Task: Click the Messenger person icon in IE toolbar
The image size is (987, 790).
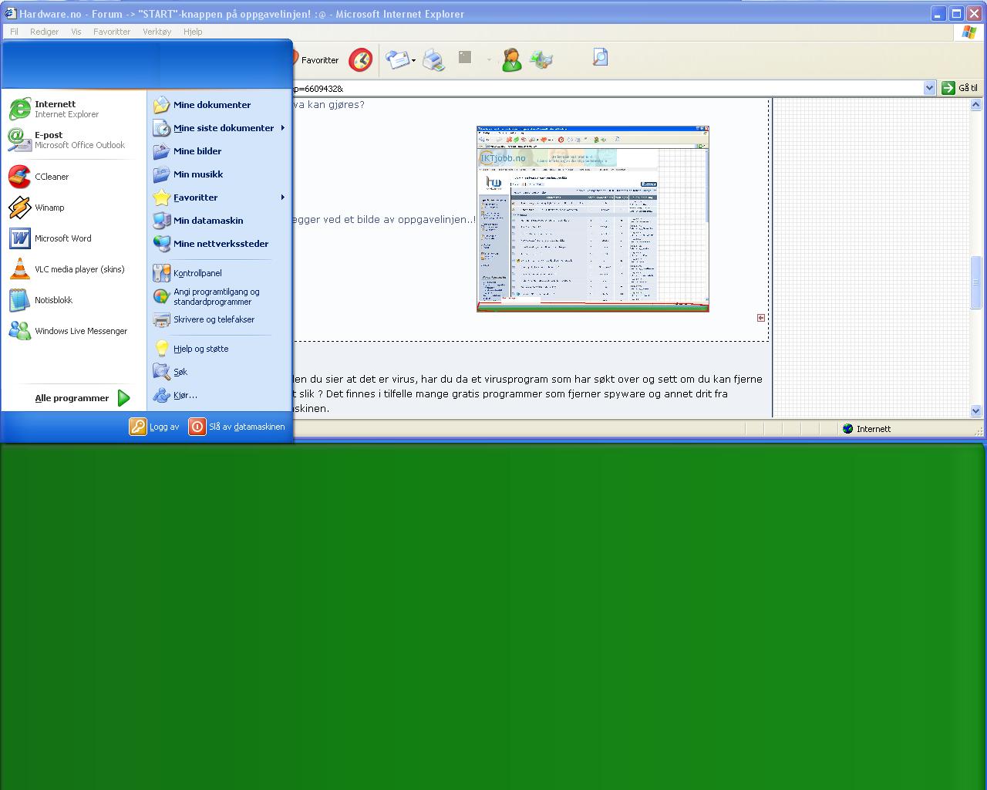Action: [511, 59]
